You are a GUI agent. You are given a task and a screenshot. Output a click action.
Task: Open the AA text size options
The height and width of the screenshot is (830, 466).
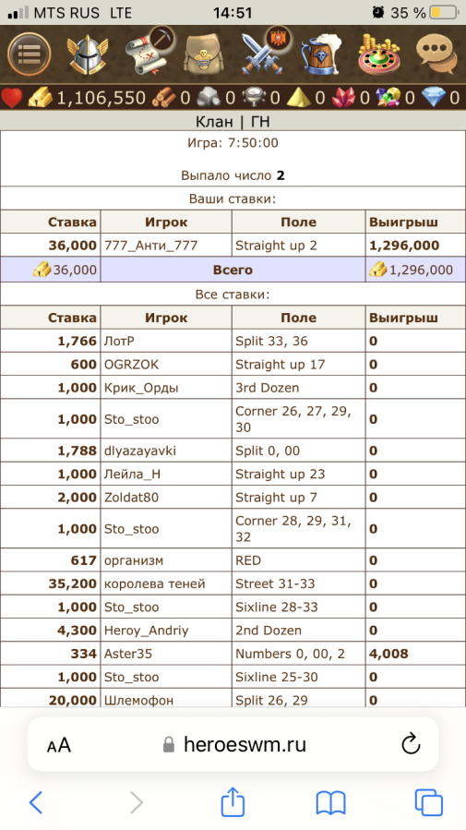tap(59, 746)
